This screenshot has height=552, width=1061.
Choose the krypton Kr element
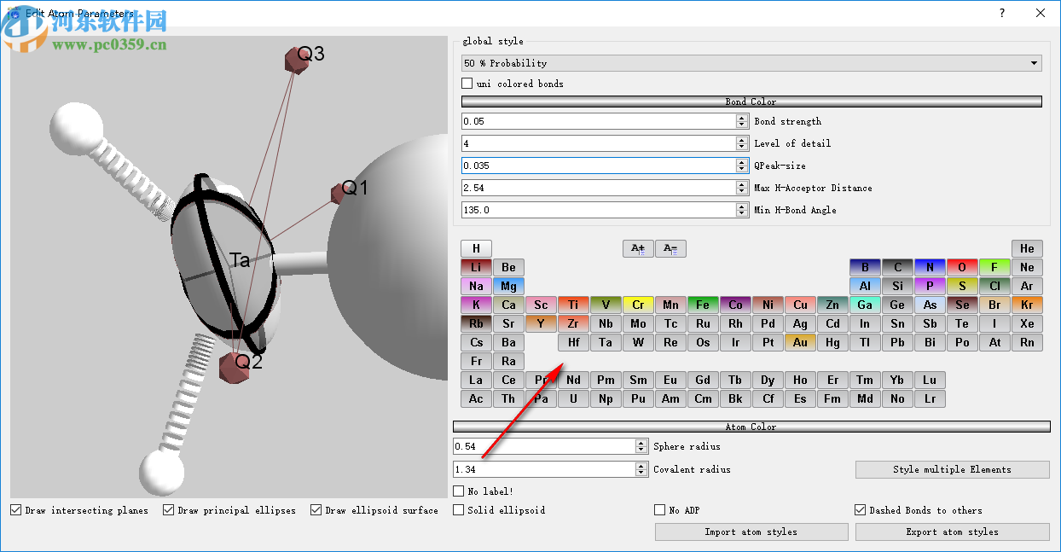[1027, 305]
